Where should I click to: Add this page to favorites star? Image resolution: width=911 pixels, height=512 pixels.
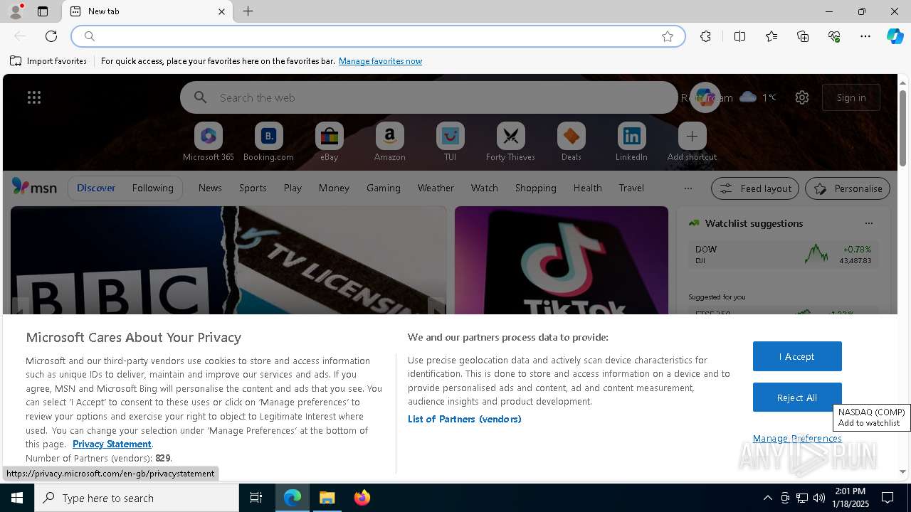click(x=668, y=36)
